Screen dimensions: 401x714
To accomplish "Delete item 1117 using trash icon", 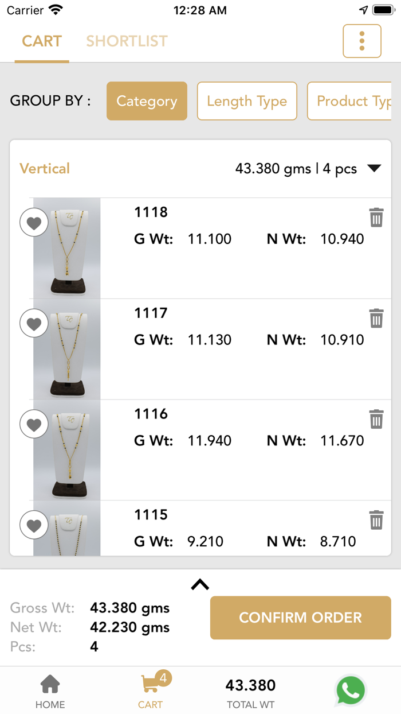I will click(x=376, y=319).
